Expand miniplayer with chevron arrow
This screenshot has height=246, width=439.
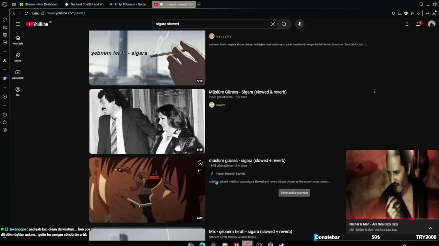[x=431, y=228]
